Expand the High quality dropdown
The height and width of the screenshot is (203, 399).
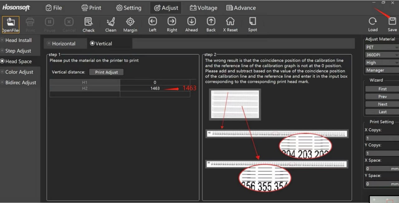coord(382,62)
